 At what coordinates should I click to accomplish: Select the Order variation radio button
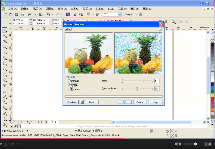click(69, 85)
